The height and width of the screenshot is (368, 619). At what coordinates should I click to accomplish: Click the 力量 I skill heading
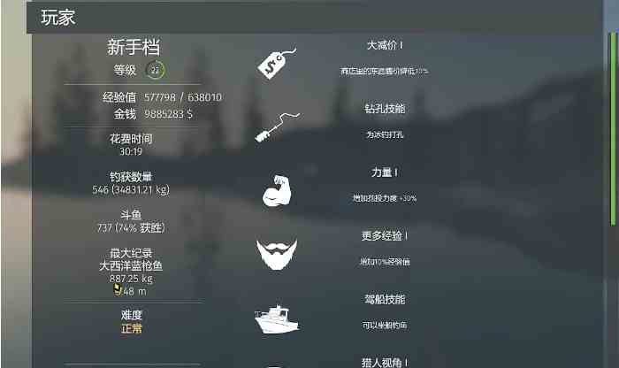(385, 172)
